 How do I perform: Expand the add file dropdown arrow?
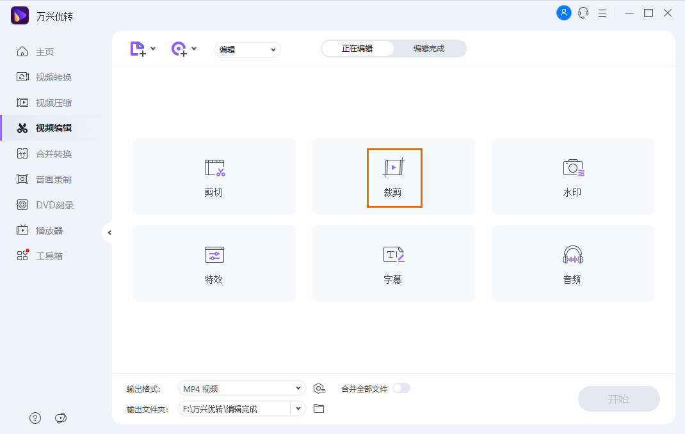pos(153,49)
